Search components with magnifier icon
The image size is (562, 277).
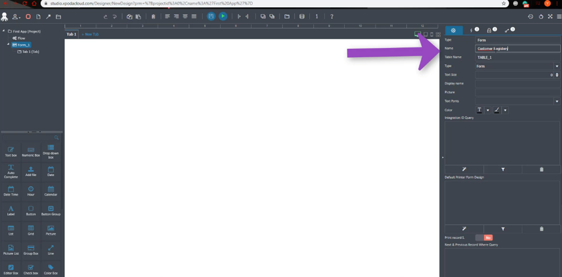coord(56,137)
